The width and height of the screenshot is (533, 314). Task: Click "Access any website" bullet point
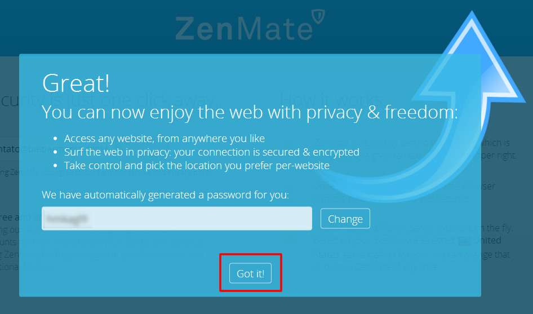(165, 138)
